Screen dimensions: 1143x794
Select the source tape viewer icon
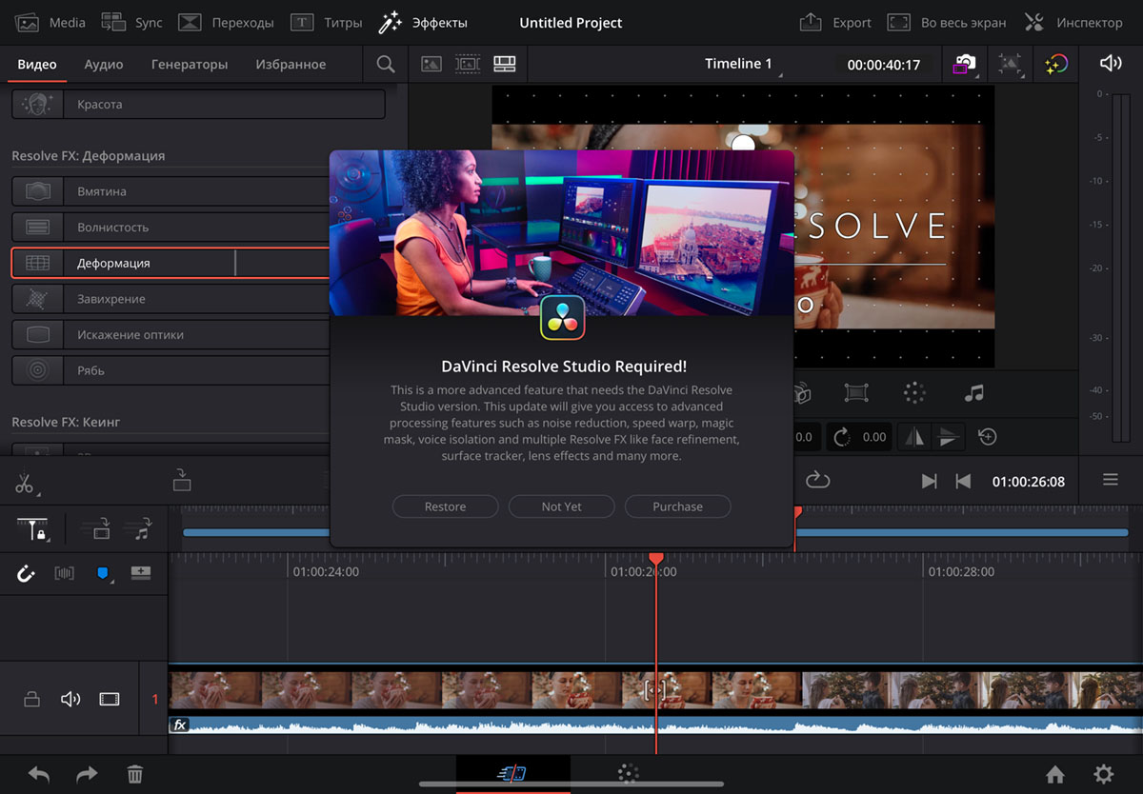coord(468,65)
